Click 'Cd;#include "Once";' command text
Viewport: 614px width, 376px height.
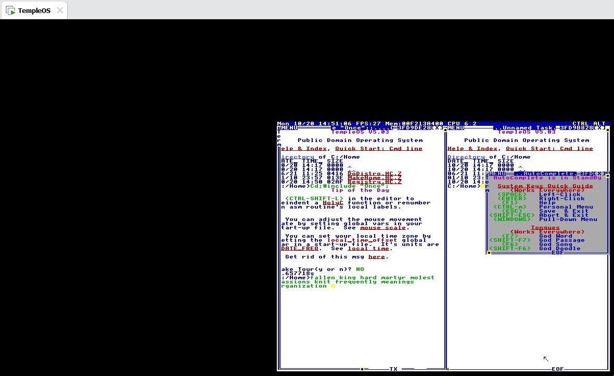tap(349, 186)
